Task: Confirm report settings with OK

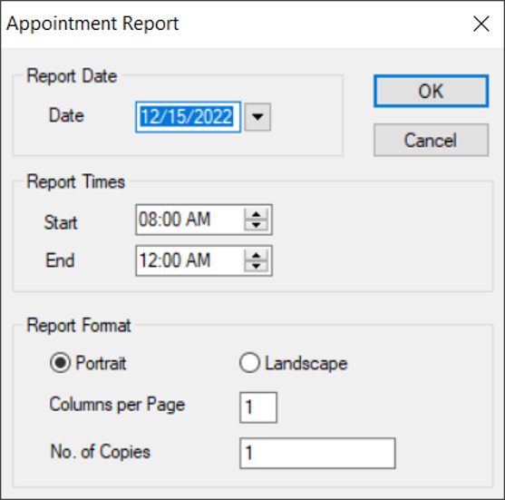Action: 431,91
